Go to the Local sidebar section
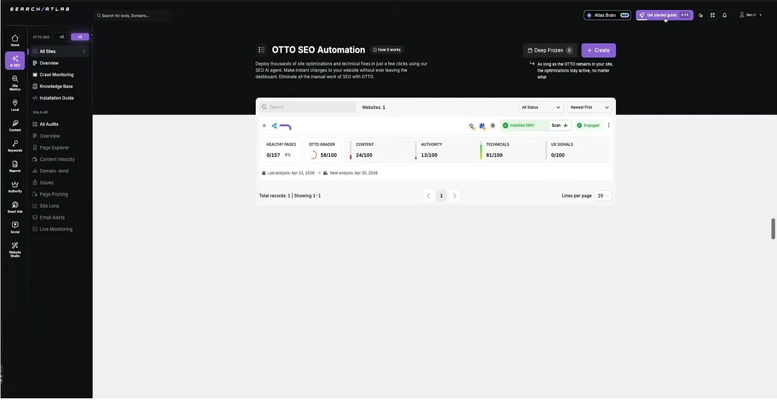Viewport: 777px width, 400px height. [15, 105]
